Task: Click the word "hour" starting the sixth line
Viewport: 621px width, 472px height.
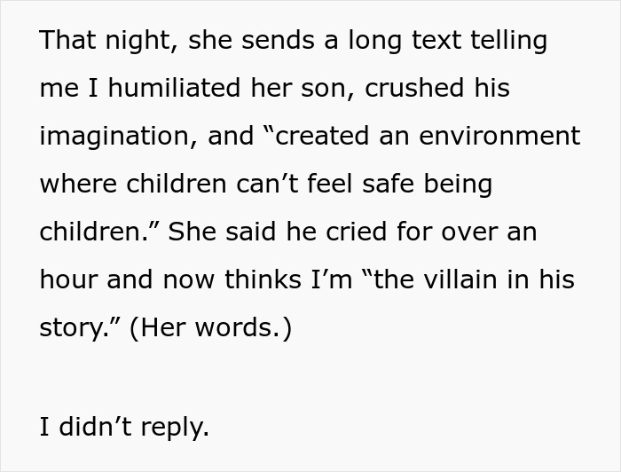Action: pos(68,279)
